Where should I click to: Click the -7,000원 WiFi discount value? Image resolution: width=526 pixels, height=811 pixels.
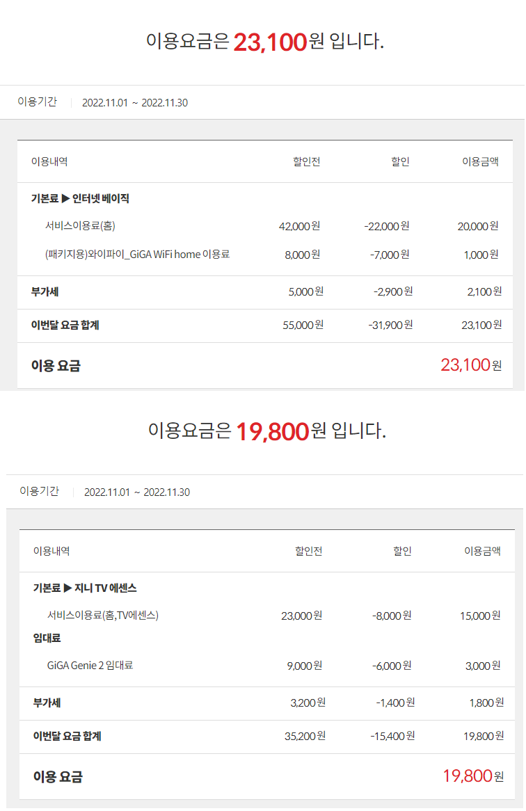pos(390,255)
